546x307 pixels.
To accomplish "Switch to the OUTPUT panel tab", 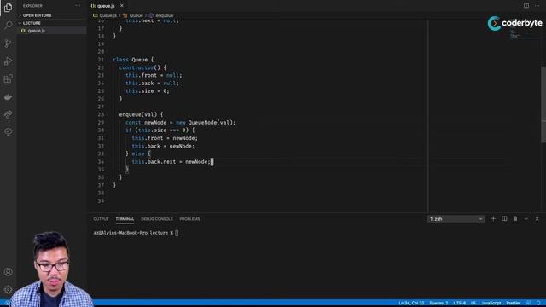I will (101, 219).
